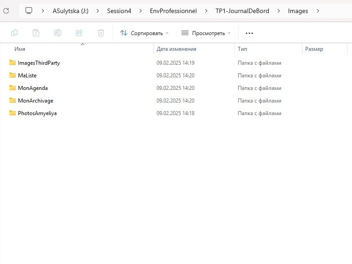Open the Просмотреть view dropdown
Screen dimensions: 352x264
point(206,33)
